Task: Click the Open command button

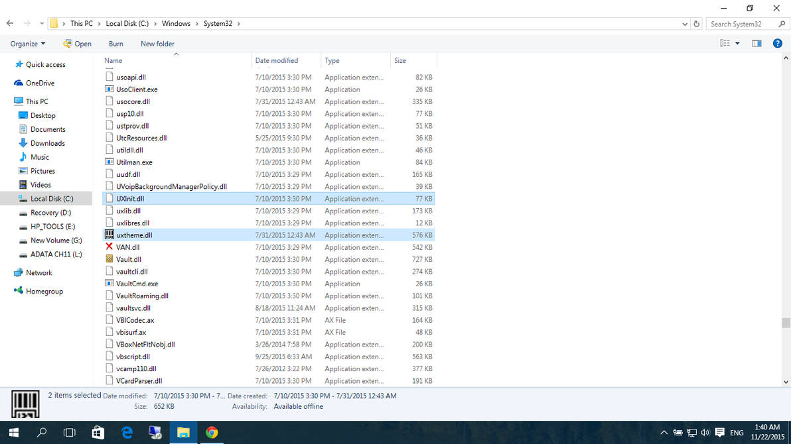Action: 82,44
